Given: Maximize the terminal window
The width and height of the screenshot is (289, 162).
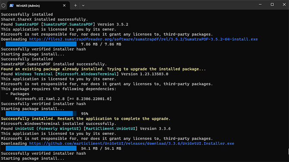Looking at the screenshot, I should (272, 5).
